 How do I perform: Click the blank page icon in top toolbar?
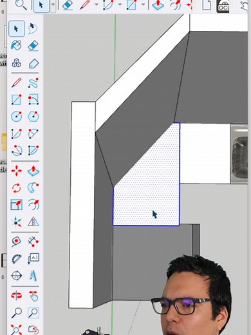point(207,5)
